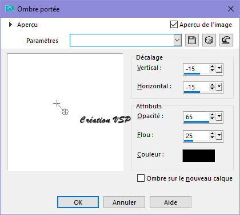240x215 pixels.
Task: Randomize parameters with the dice icon
Action: (209, 40)
